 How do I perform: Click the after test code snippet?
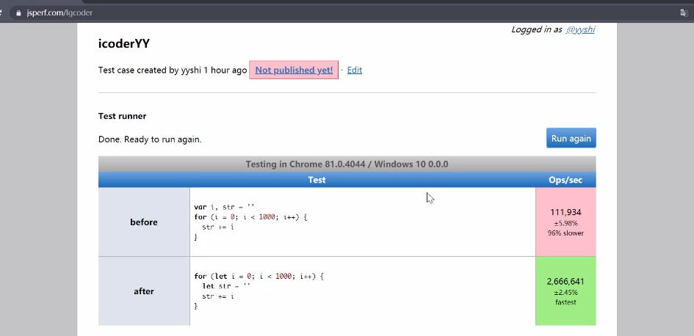coord(259,291)
